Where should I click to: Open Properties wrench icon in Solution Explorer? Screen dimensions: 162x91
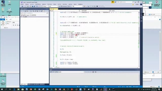pos(42,11)
